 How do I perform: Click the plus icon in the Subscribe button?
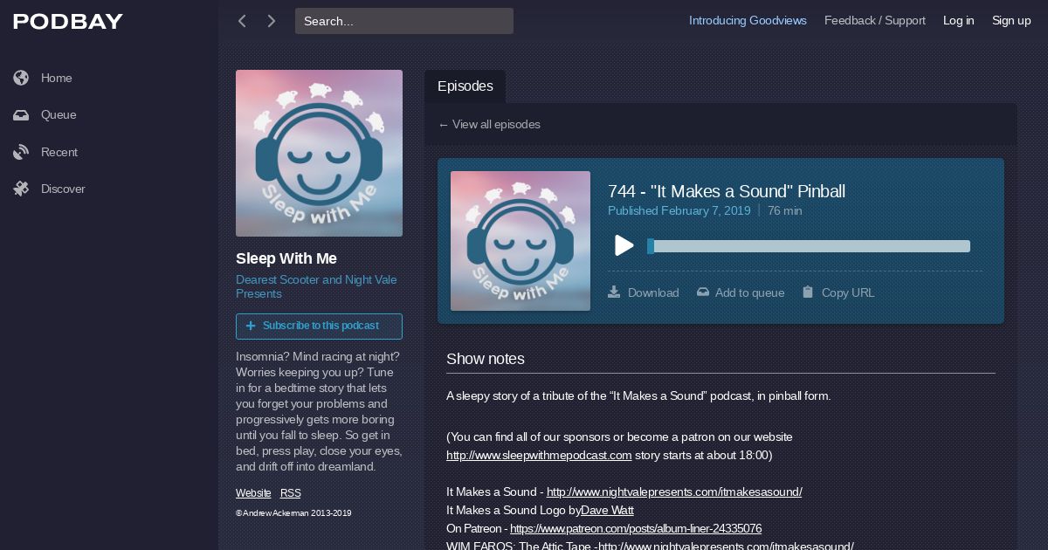[x=251, y=326]
